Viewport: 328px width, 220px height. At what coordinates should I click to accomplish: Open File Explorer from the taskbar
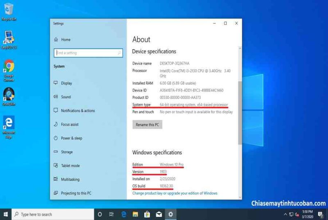tap(135, 214)
